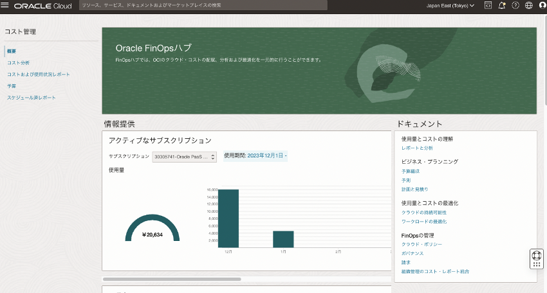Screen dimensions: 547x293
Task: Open the 予算編成 document link
Action: click(x=411, y=172)
